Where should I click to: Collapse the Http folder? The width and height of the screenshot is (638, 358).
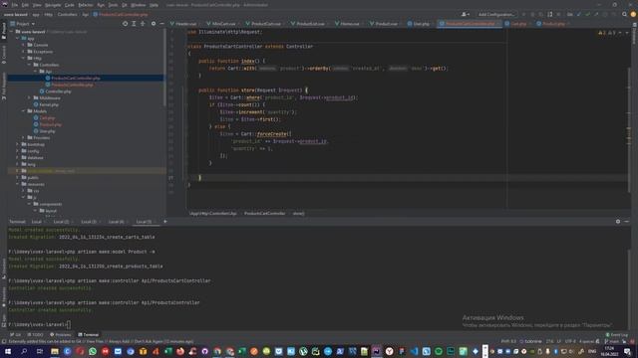pos(24,58)
